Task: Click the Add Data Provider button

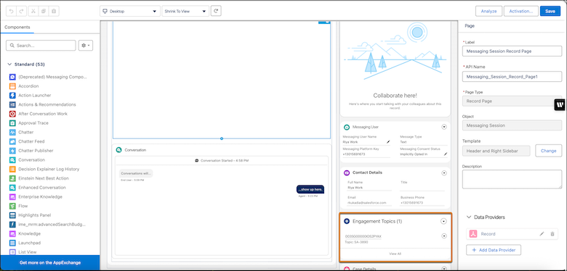Action: point(494,249)
